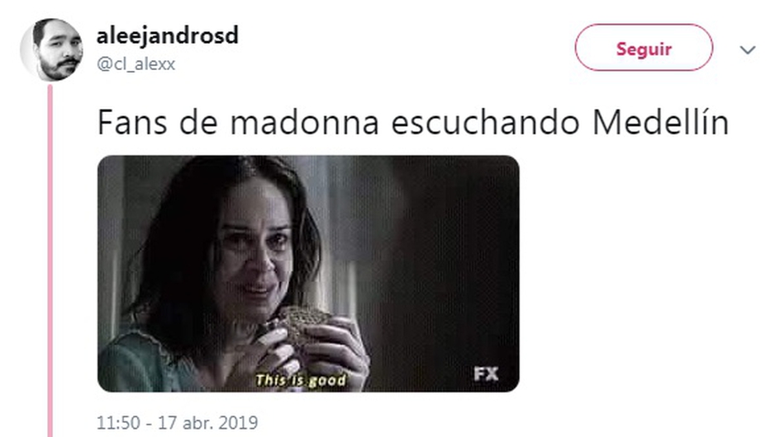The height and width of the screenshot is (437, 770).
Task: Expand the tweet options chevron
Action: tap(748, 49)
